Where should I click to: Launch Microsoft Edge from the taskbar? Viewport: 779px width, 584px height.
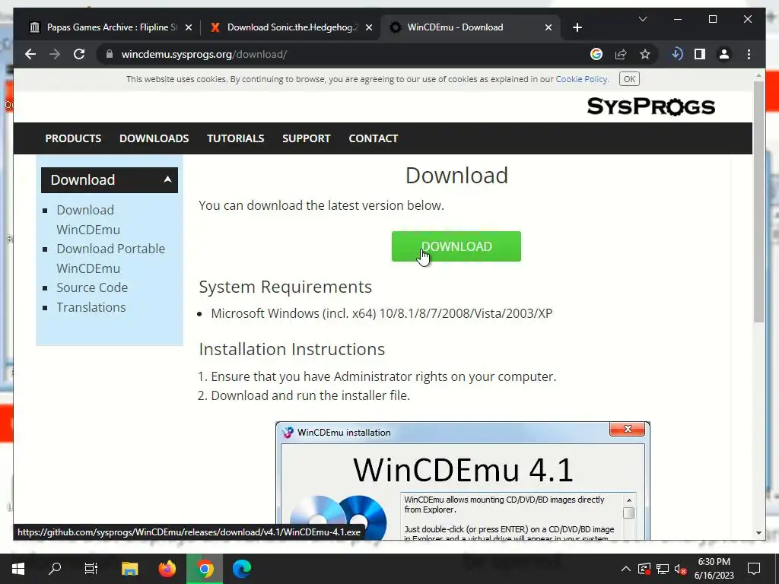tap(242, 569)
